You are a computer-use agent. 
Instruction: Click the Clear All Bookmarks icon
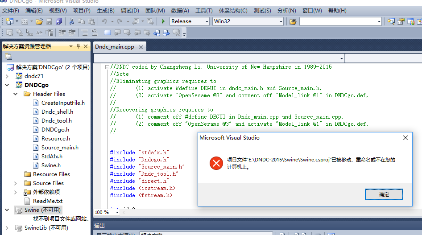click(176, 33)
